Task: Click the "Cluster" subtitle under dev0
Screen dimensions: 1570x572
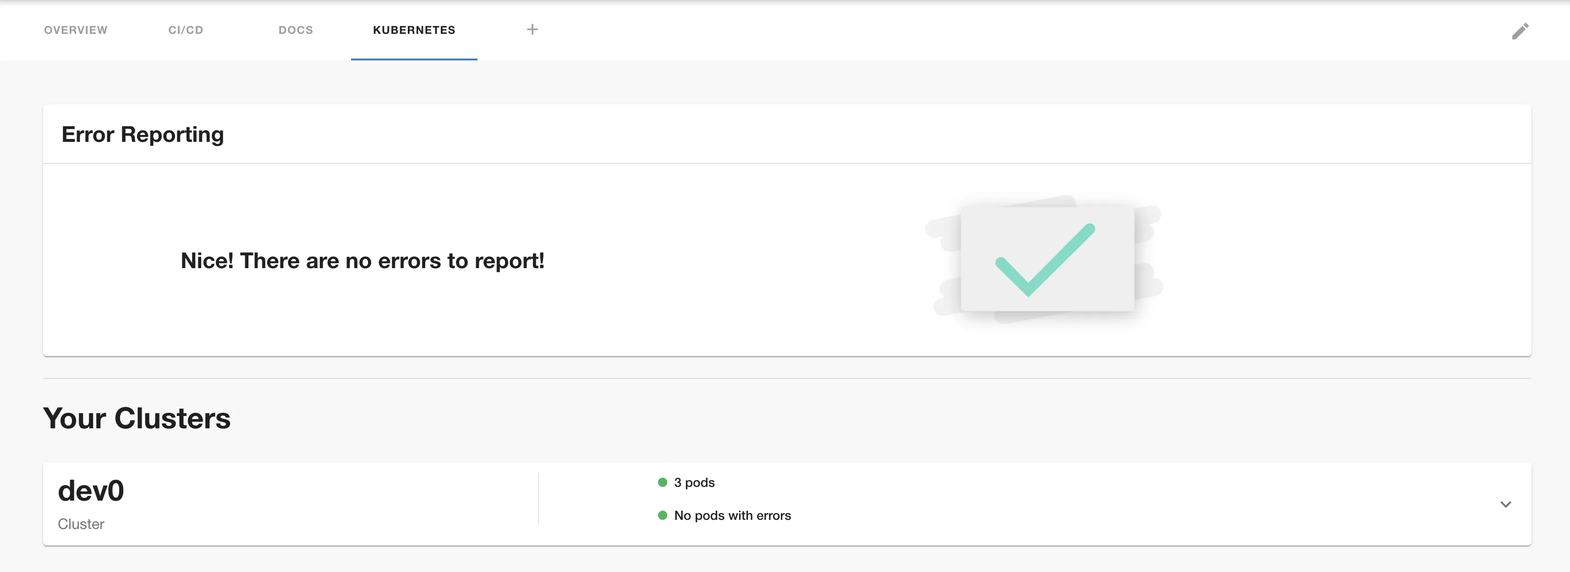Action: point(81,524)
